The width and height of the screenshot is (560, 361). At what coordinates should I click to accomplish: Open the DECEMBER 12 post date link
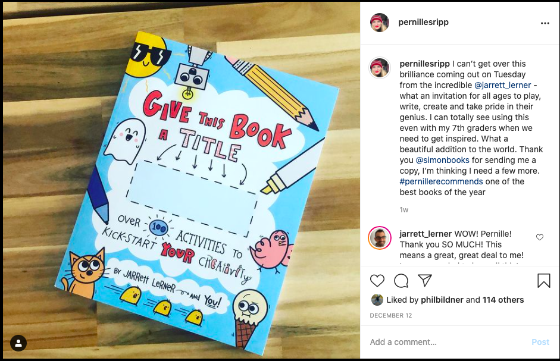[x=391, y=316]
